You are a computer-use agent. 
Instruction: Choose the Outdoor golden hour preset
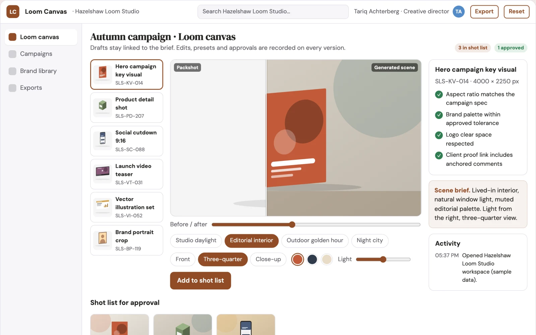click(x=315, y=241)
